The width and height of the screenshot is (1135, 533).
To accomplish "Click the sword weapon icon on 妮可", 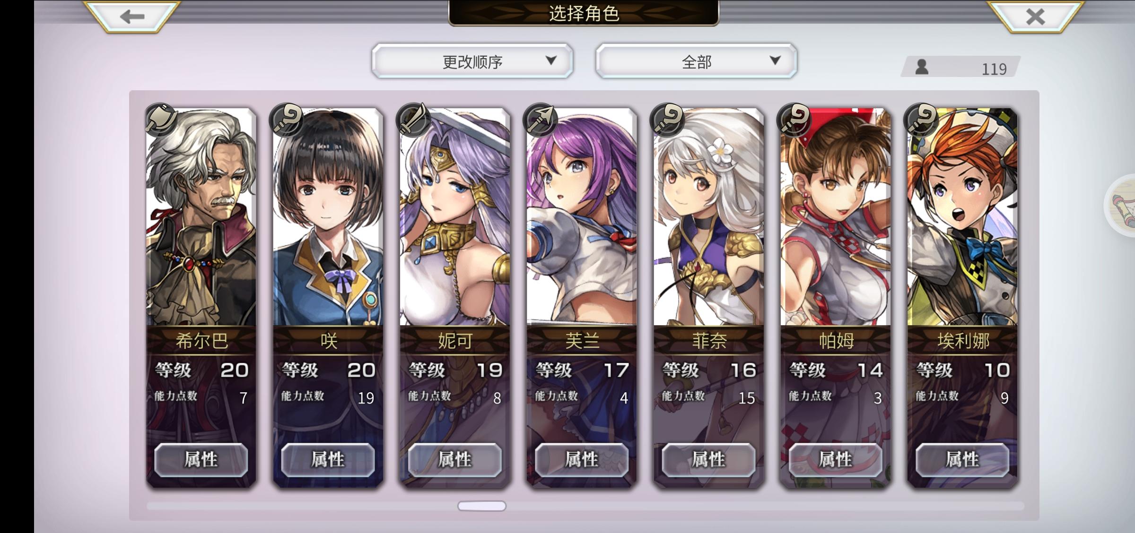I will (x=413, y=120).
